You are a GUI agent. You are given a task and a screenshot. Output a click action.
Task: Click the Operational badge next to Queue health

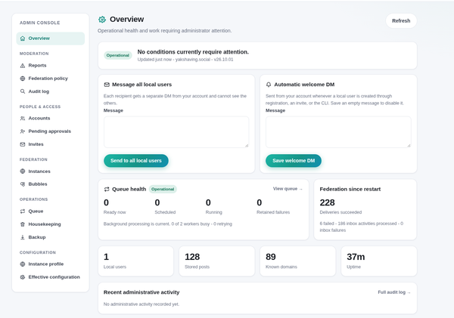tap(163, 190)
